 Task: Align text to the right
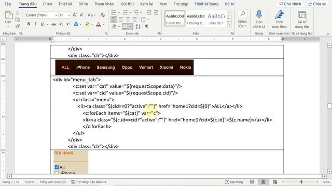coord(128,20)
